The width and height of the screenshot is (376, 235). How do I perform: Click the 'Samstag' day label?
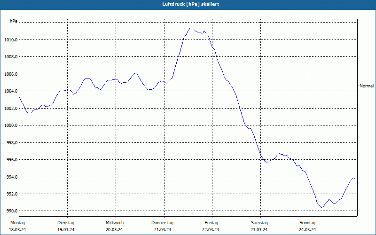[259, 223]
